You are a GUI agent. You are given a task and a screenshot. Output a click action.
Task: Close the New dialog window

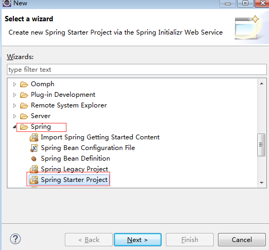(262, 4)
